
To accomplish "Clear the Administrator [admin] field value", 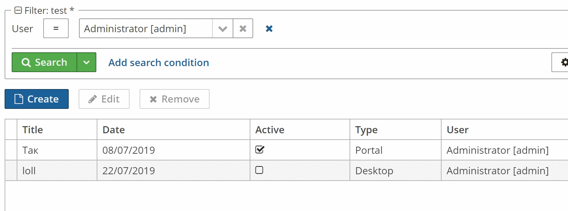I will [x=243, y=28].
